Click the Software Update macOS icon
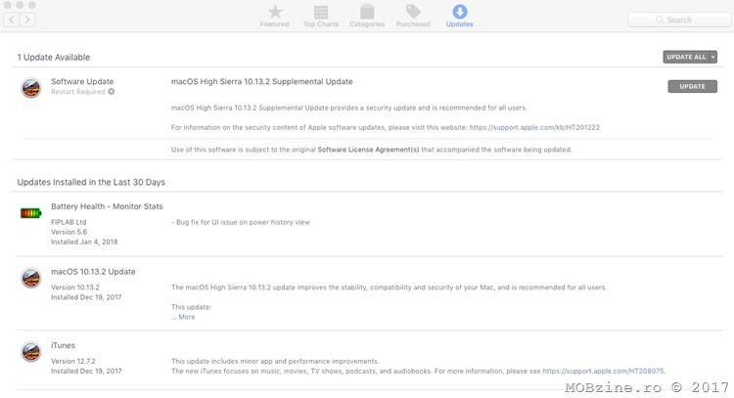 pyautogui.click(x=31, y=88)
